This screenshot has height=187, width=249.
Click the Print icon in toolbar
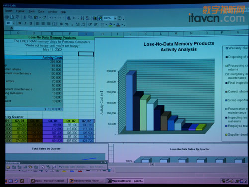pyautogui.click(x=7, y=17)
